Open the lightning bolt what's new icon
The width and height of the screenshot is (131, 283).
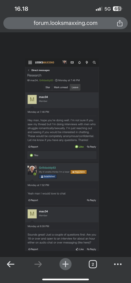click(87, 62)
